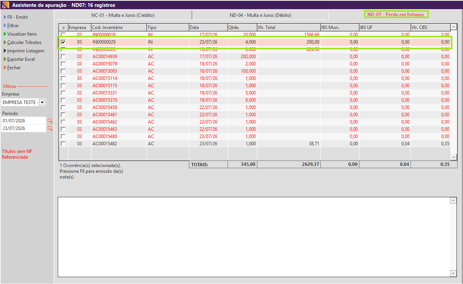Click the Empresa column header

(x=80, y=28)
